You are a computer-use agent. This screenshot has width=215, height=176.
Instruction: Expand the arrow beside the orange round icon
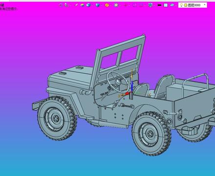(x=111, y=5)
